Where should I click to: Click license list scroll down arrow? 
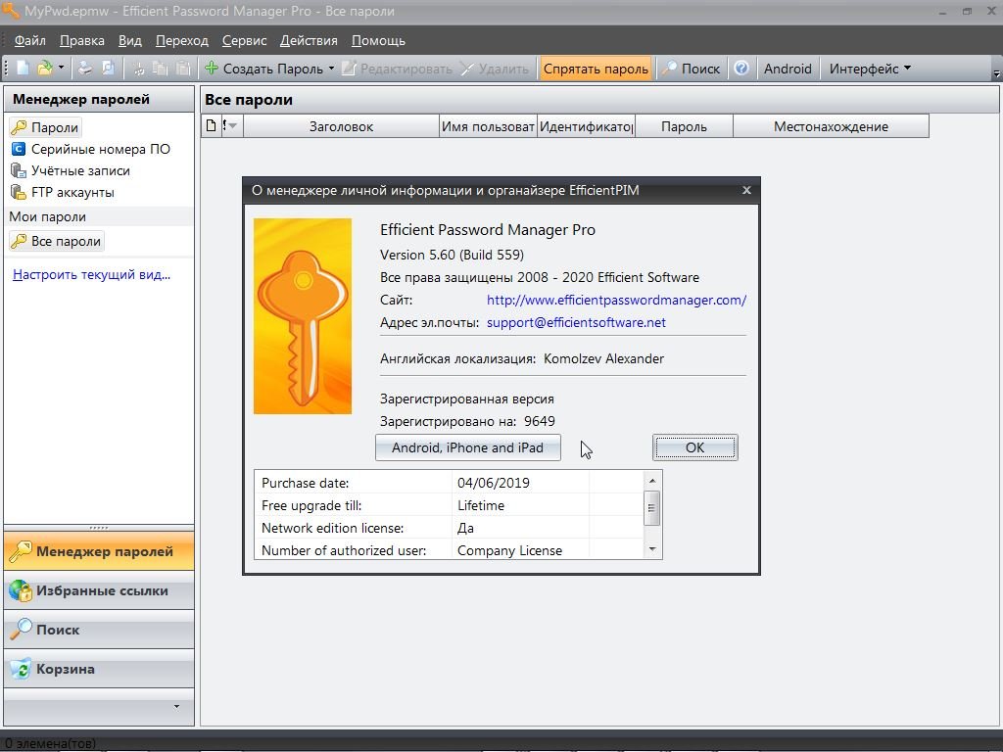pos(651,549)
